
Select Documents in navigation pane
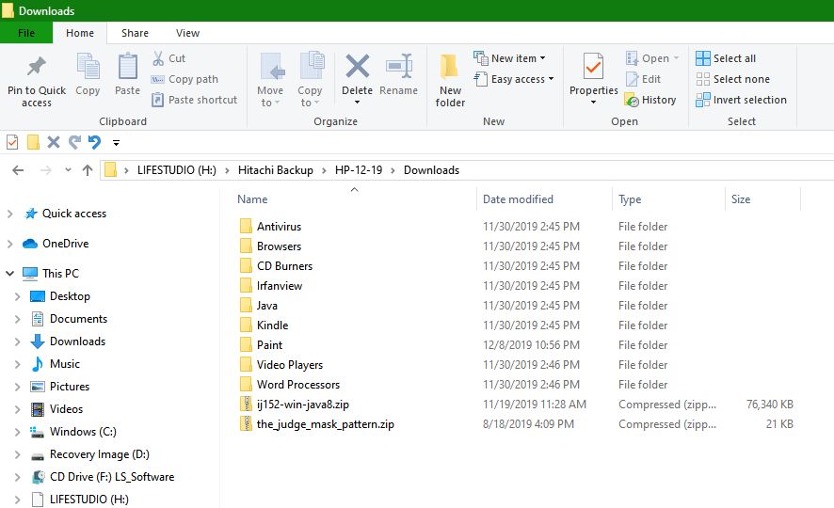[78, 319]
